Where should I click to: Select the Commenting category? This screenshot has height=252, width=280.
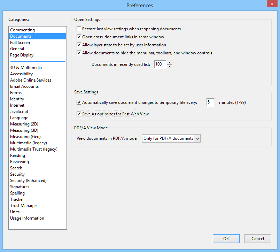38,30
